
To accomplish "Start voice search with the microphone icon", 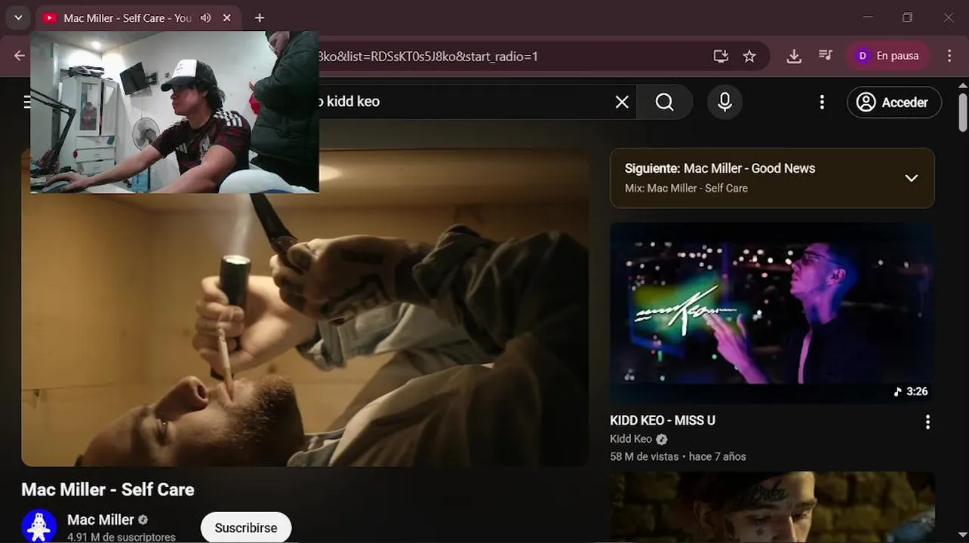I will coord(724,102).
